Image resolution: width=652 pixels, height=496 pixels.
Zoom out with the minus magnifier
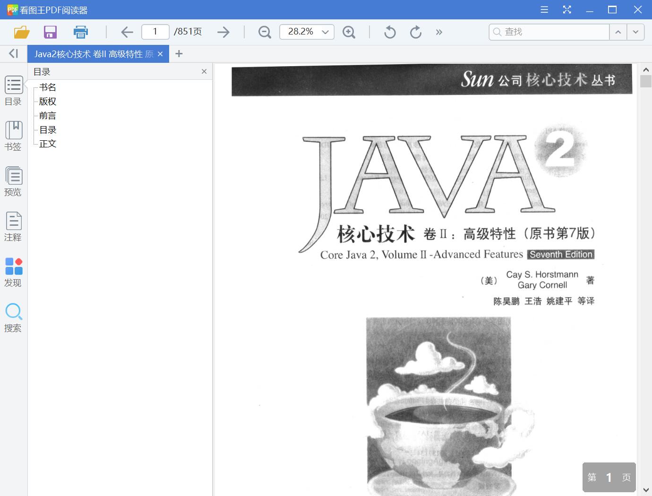[x=265, y=32]
